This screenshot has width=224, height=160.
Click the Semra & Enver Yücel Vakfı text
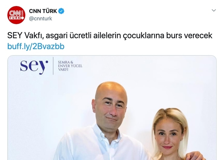pos(70,66)
